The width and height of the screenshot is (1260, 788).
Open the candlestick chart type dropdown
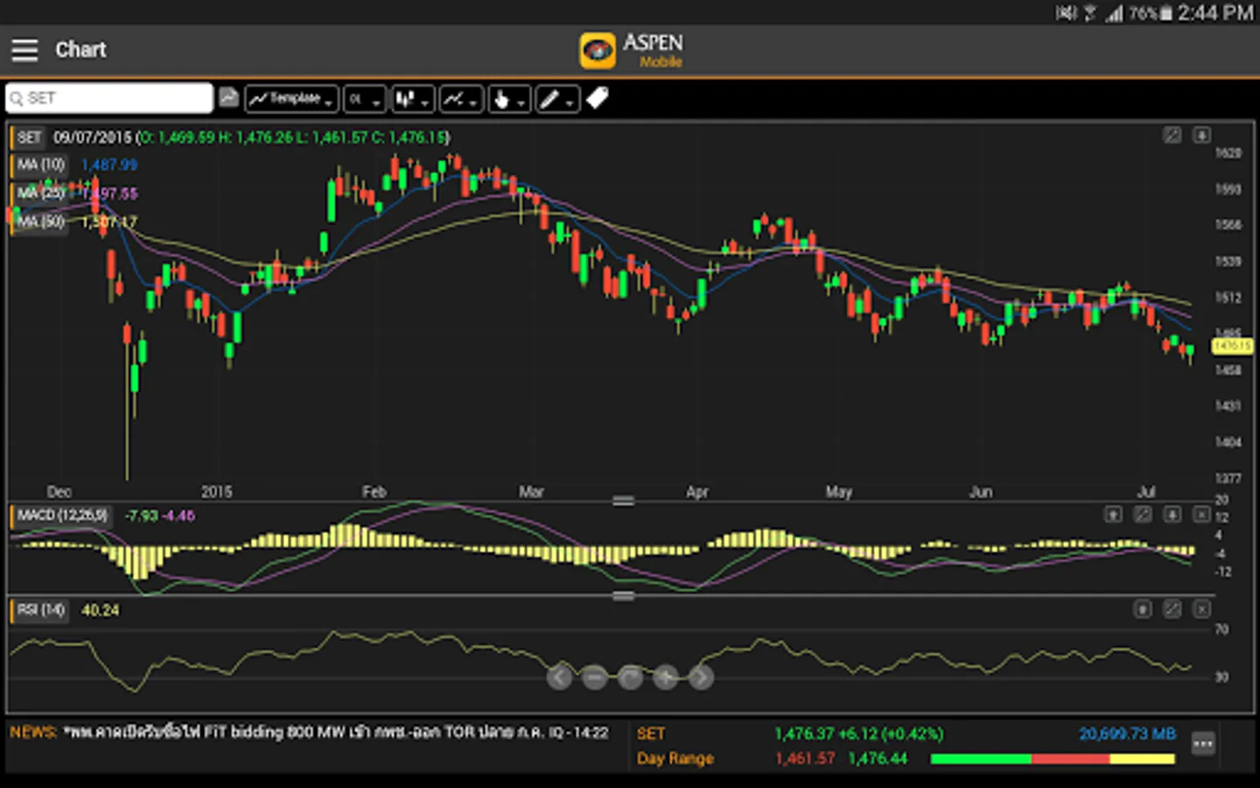click(412, 99)
